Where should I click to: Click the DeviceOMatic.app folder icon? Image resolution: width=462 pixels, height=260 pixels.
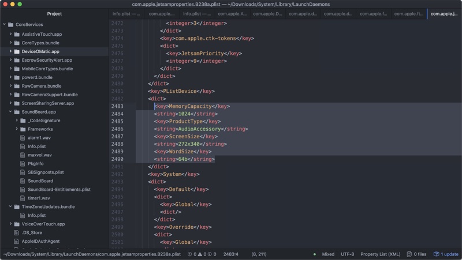(17, 51)
